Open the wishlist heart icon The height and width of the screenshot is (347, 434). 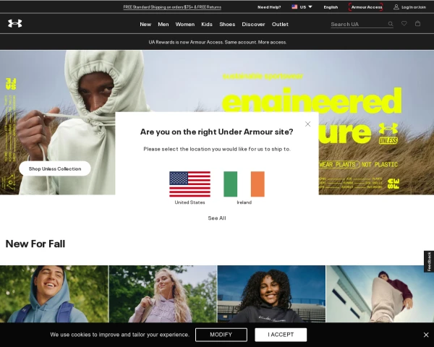coord(404,24)
